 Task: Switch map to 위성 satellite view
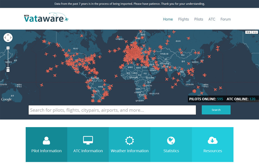tap(254, 32)
